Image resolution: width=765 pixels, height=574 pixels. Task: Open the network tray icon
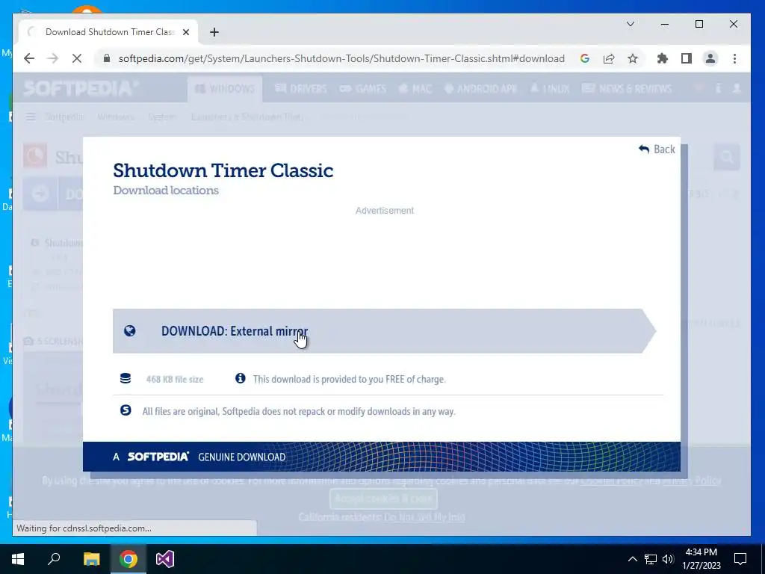click(651, 559)
